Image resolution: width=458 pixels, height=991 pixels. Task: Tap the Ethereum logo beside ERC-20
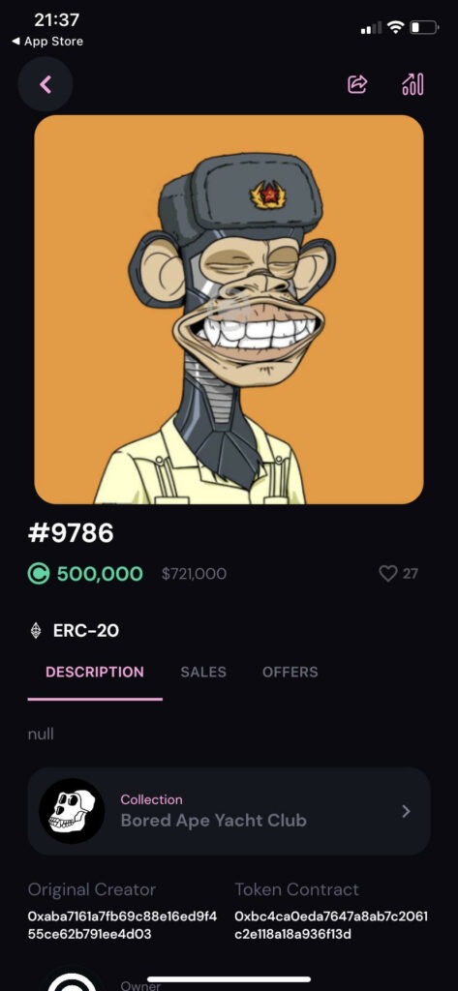(x=36, y=630)
